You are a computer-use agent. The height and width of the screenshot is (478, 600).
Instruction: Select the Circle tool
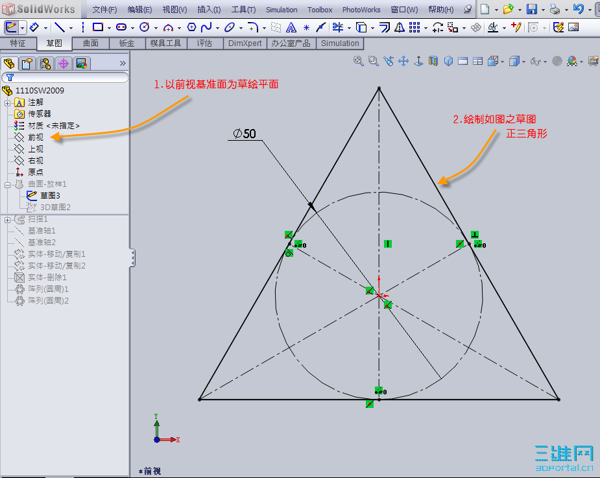[x=145, y=27]
